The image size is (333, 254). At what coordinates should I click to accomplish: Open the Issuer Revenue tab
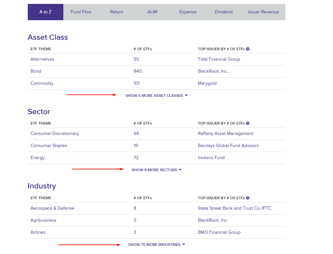(263, 12)
